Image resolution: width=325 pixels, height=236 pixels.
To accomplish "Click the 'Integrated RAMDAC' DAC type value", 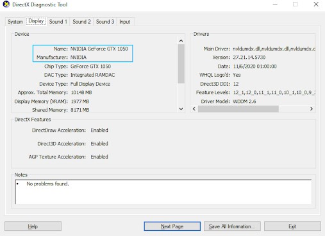I will (x=93, y=75).
